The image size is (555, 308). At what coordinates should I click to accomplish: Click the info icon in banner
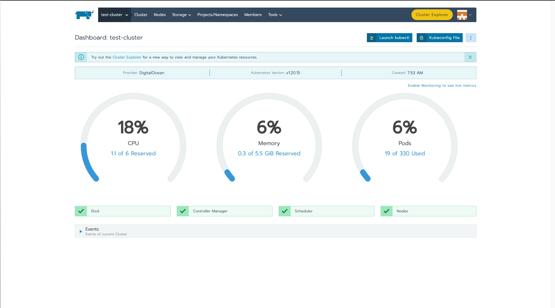tap(81, 57)
